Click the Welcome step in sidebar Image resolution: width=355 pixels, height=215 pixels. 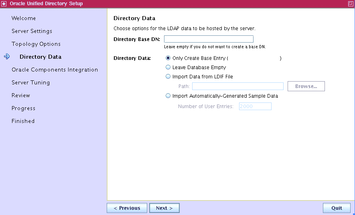(x=24, y=18)
